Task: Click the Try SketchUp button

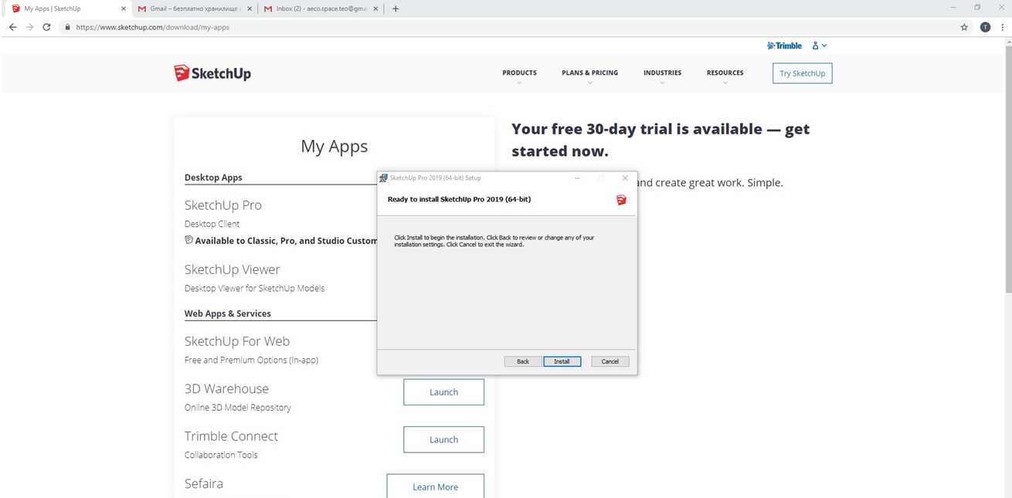Action: (802, 73)
